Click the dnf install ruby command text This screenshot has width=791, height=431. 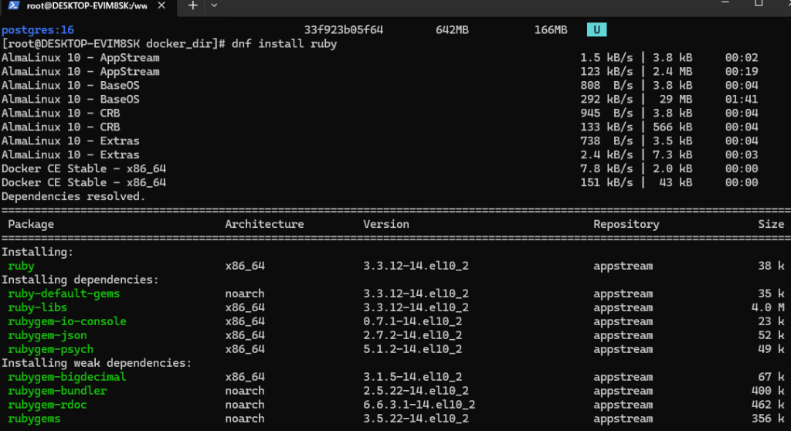(x=284, y=44)
